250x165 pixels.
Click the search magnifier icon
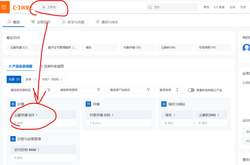150,7
